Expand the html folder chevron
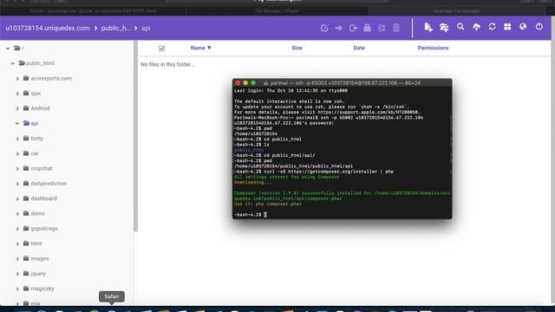The height and width of the screenshot is (312, 555). [17, 244]
